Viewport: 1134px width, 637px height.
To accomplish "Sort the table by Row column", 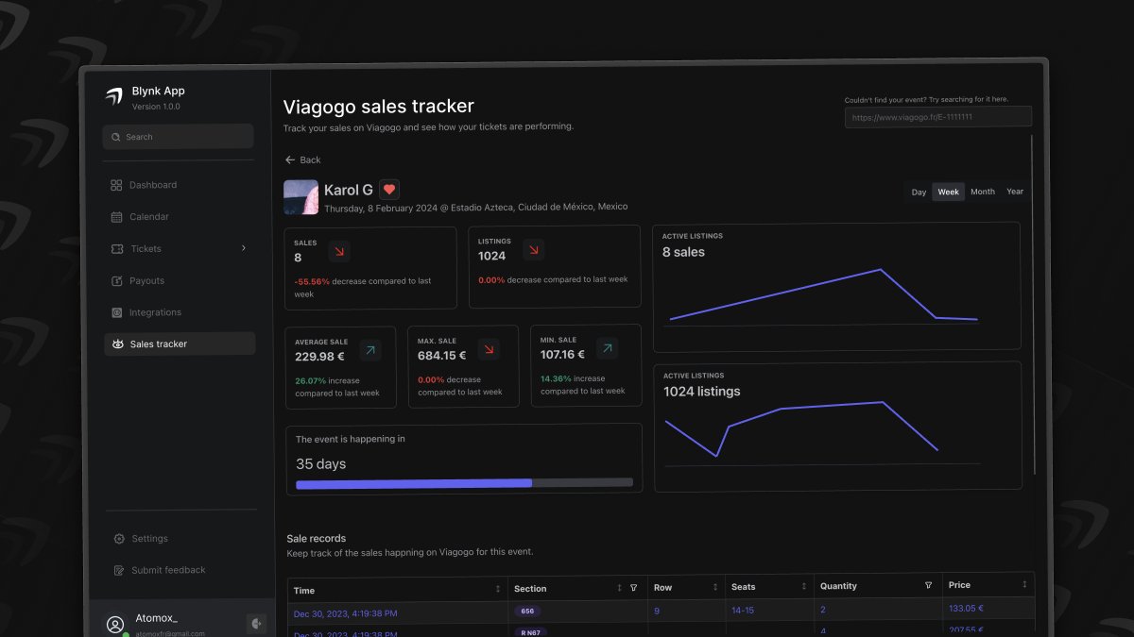I will click(715, 587).
